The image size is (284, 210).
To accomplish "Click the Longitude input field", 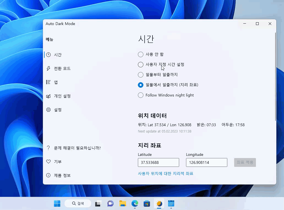I will (207, 162).
